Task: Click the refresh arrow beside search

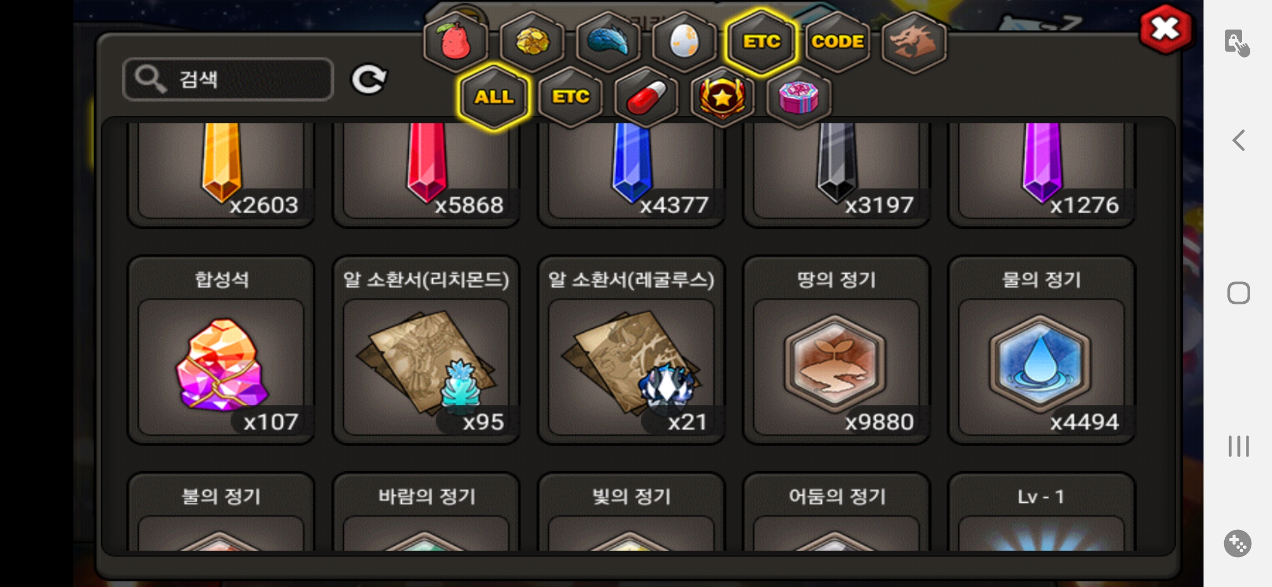Action: click(x=369, y=80)
